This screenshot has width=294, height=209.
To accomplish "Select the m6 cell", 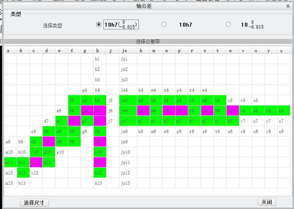I will click(x=156, y=111).
